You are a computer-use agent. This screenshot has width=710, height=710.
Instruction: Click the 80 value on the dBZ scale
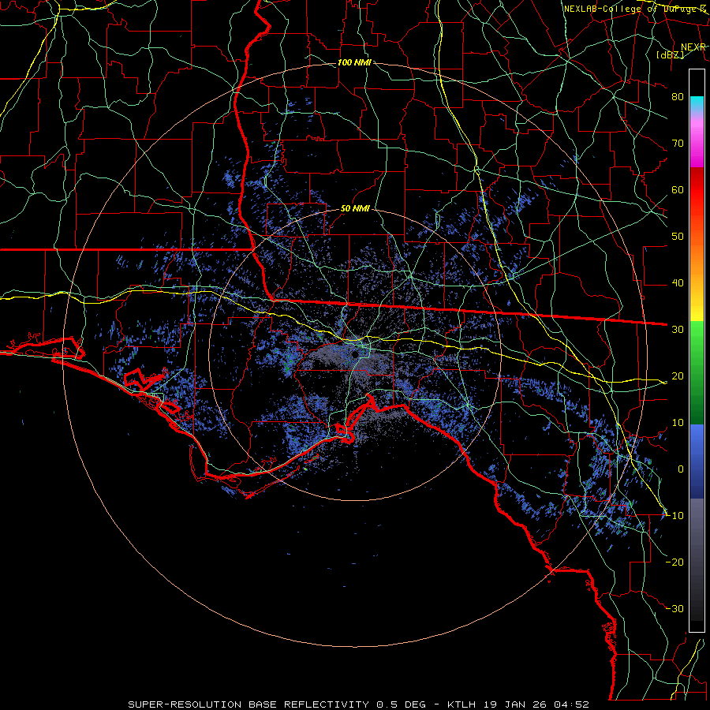pos(678,96)
